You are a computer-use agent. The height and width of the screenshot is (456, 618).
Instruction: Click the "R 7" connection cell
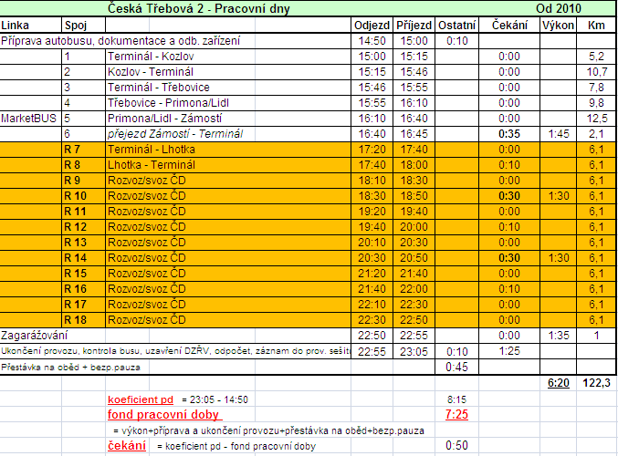pyautogui.click(x=72, y=150)
